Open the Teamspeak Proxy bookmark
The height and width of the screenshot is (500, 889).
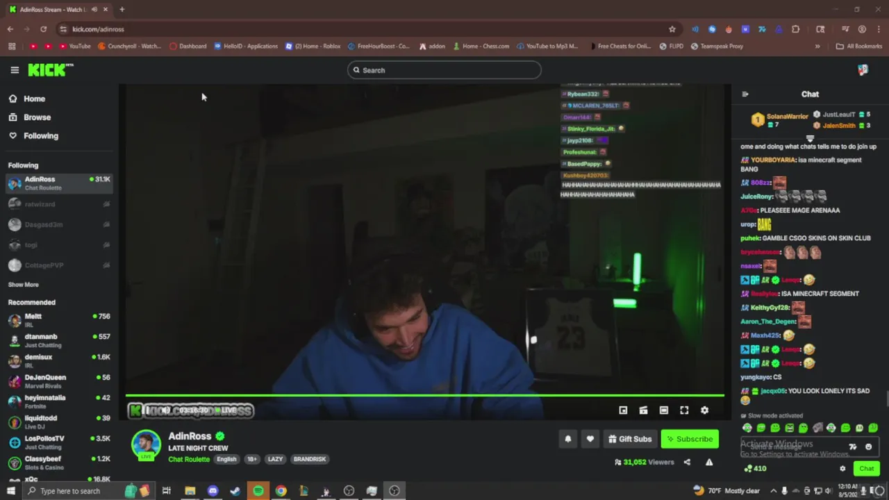[717, 47]
